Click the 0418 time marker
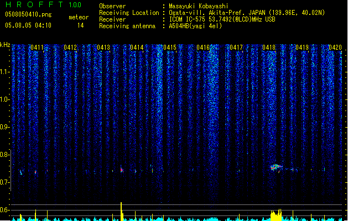Image resolution: width=348 pixels, height=221 pixels. [269, 48]
